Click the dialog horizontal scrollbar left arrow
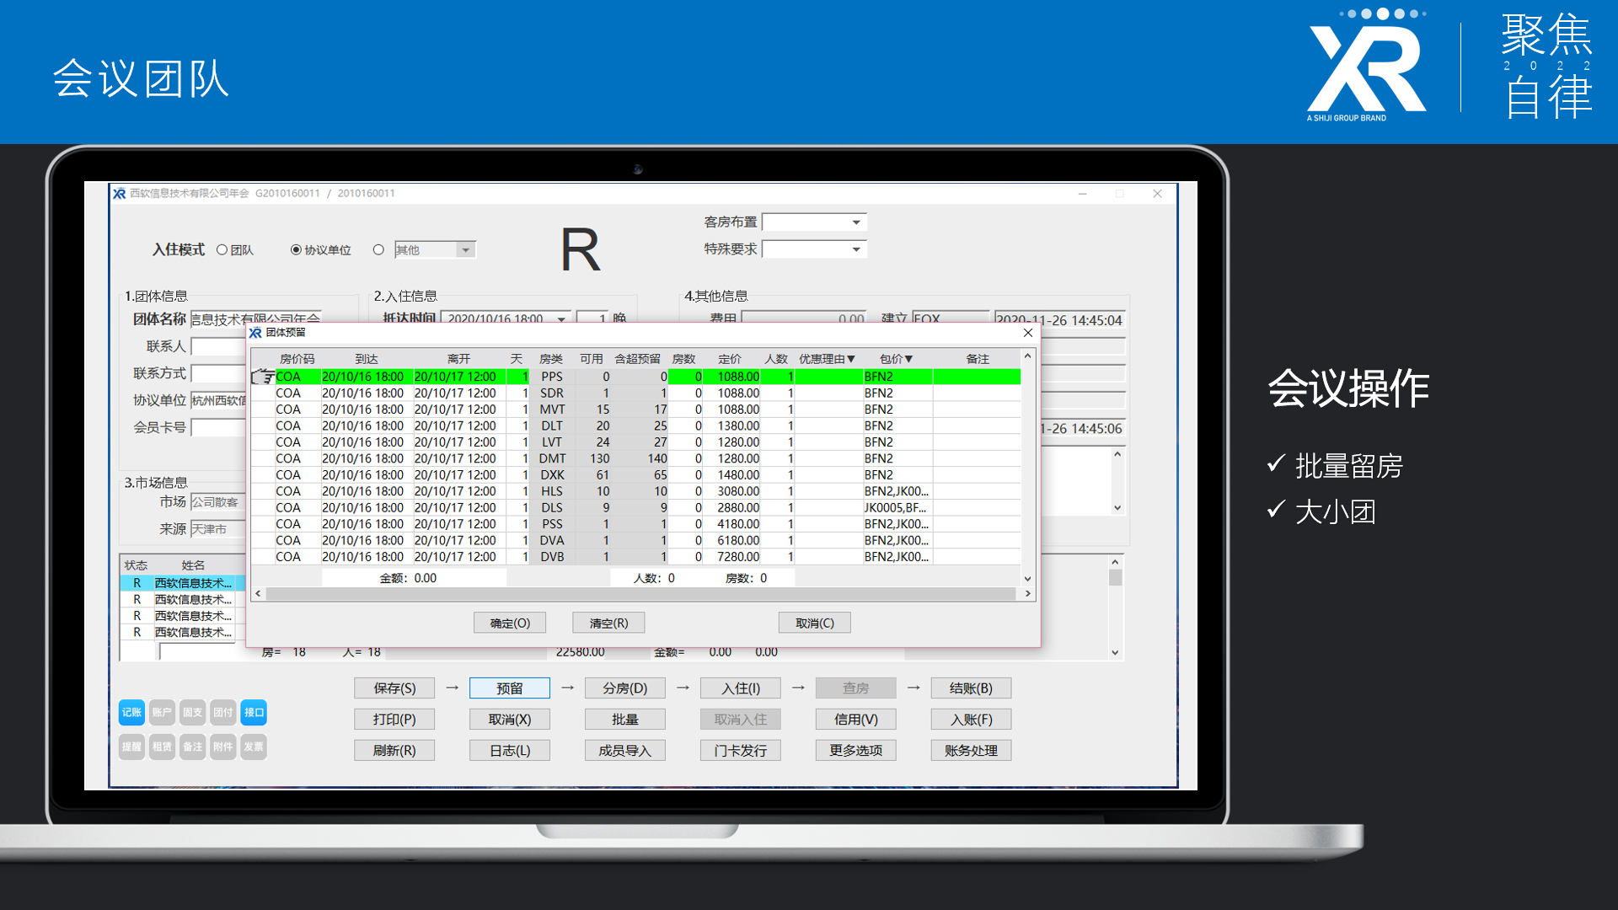This screenshot has width=1618, height=910. click(258, 594)
